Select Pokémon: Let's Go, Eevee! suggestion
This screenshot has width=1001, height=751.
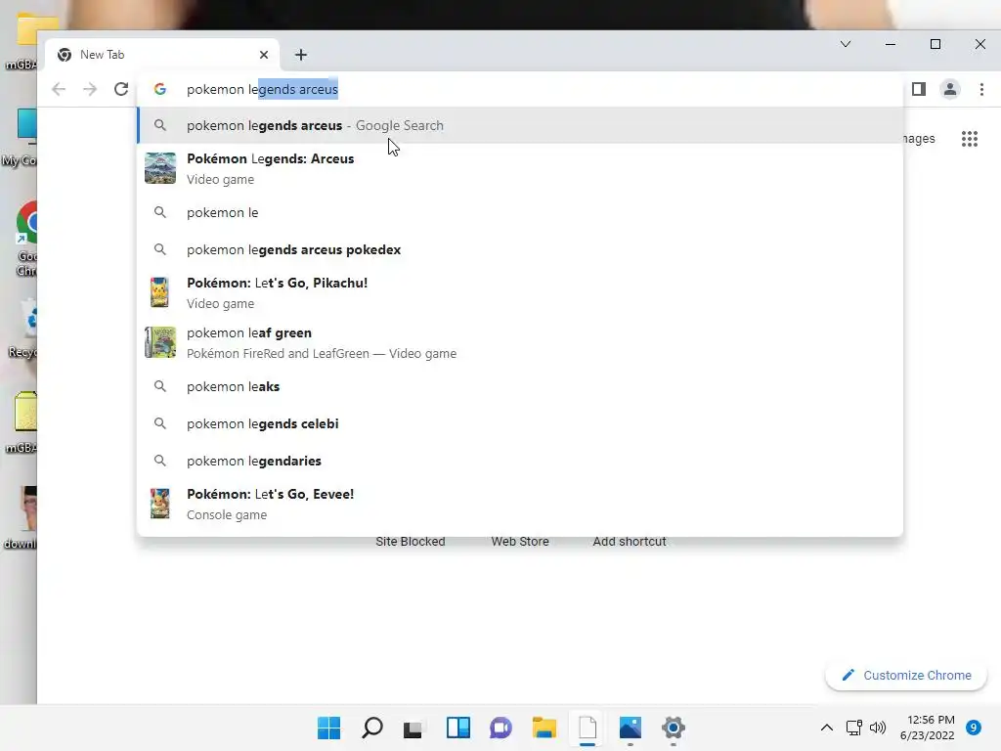[520, 504]
